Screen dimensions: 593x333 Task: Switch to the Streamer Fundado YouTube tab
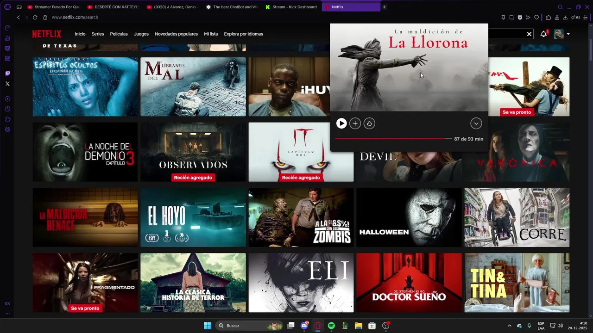click(55, 7)
